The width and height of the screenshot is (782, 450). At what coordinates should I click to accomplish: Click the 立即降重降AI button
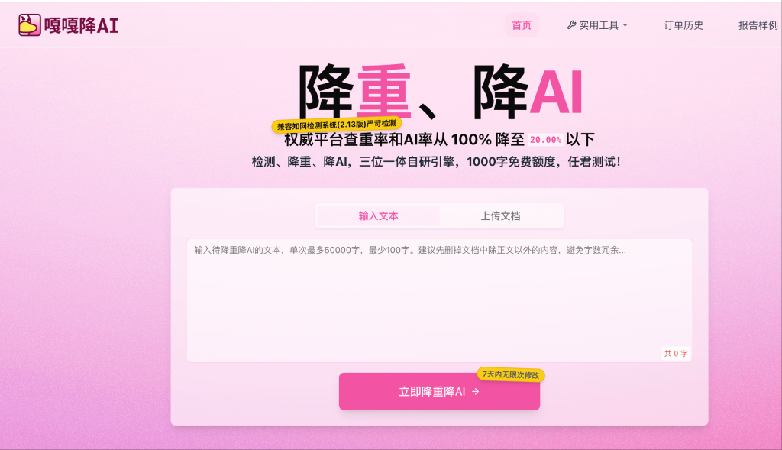click(439, 392)
